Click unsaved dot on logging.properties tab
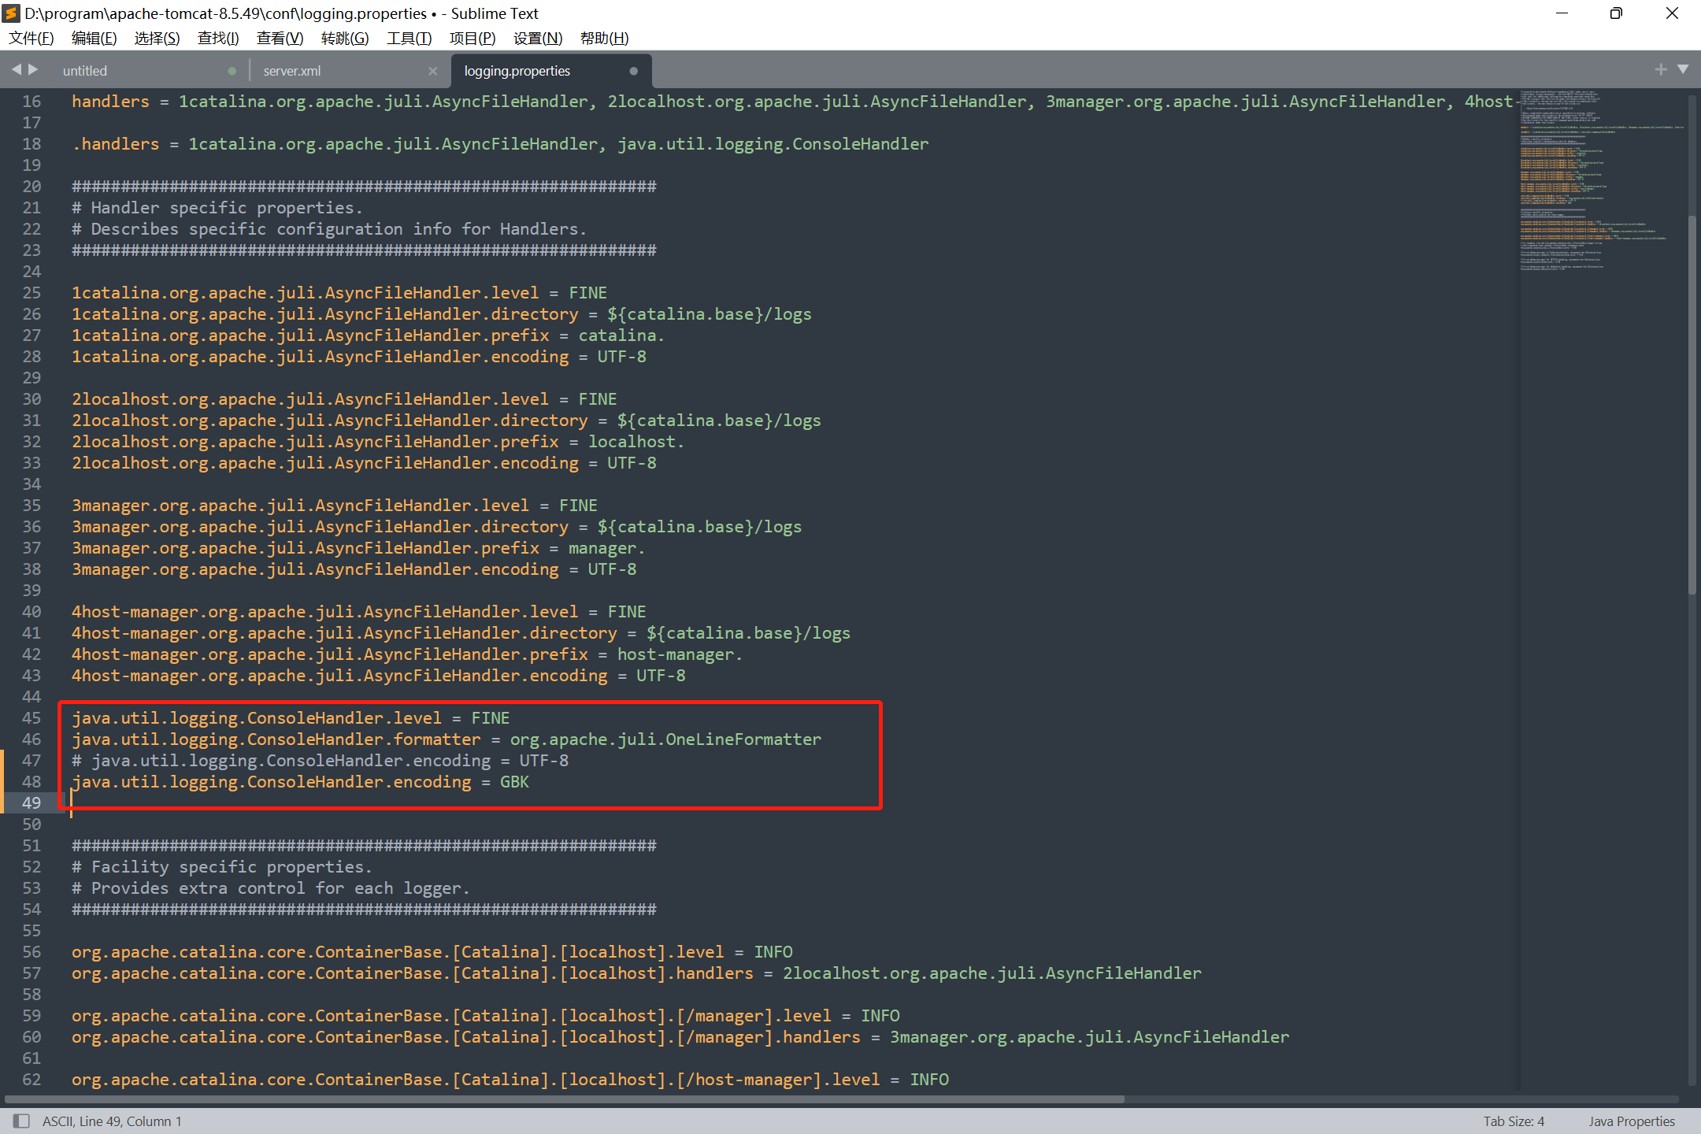 tap(634, 71)
